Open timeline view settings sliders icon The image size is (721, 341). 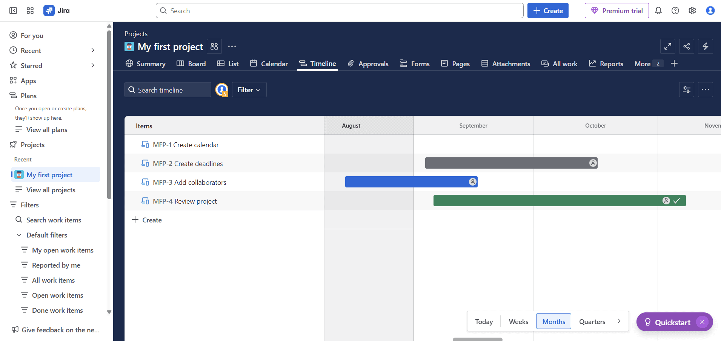pos(687,90)
